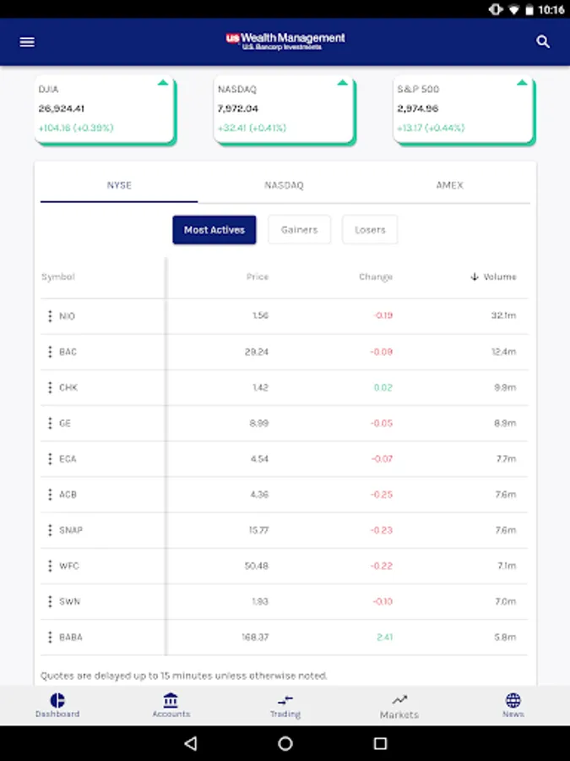Open options menu for NIO row
Viewport: 570px width, 761px height.
point(50,316)
